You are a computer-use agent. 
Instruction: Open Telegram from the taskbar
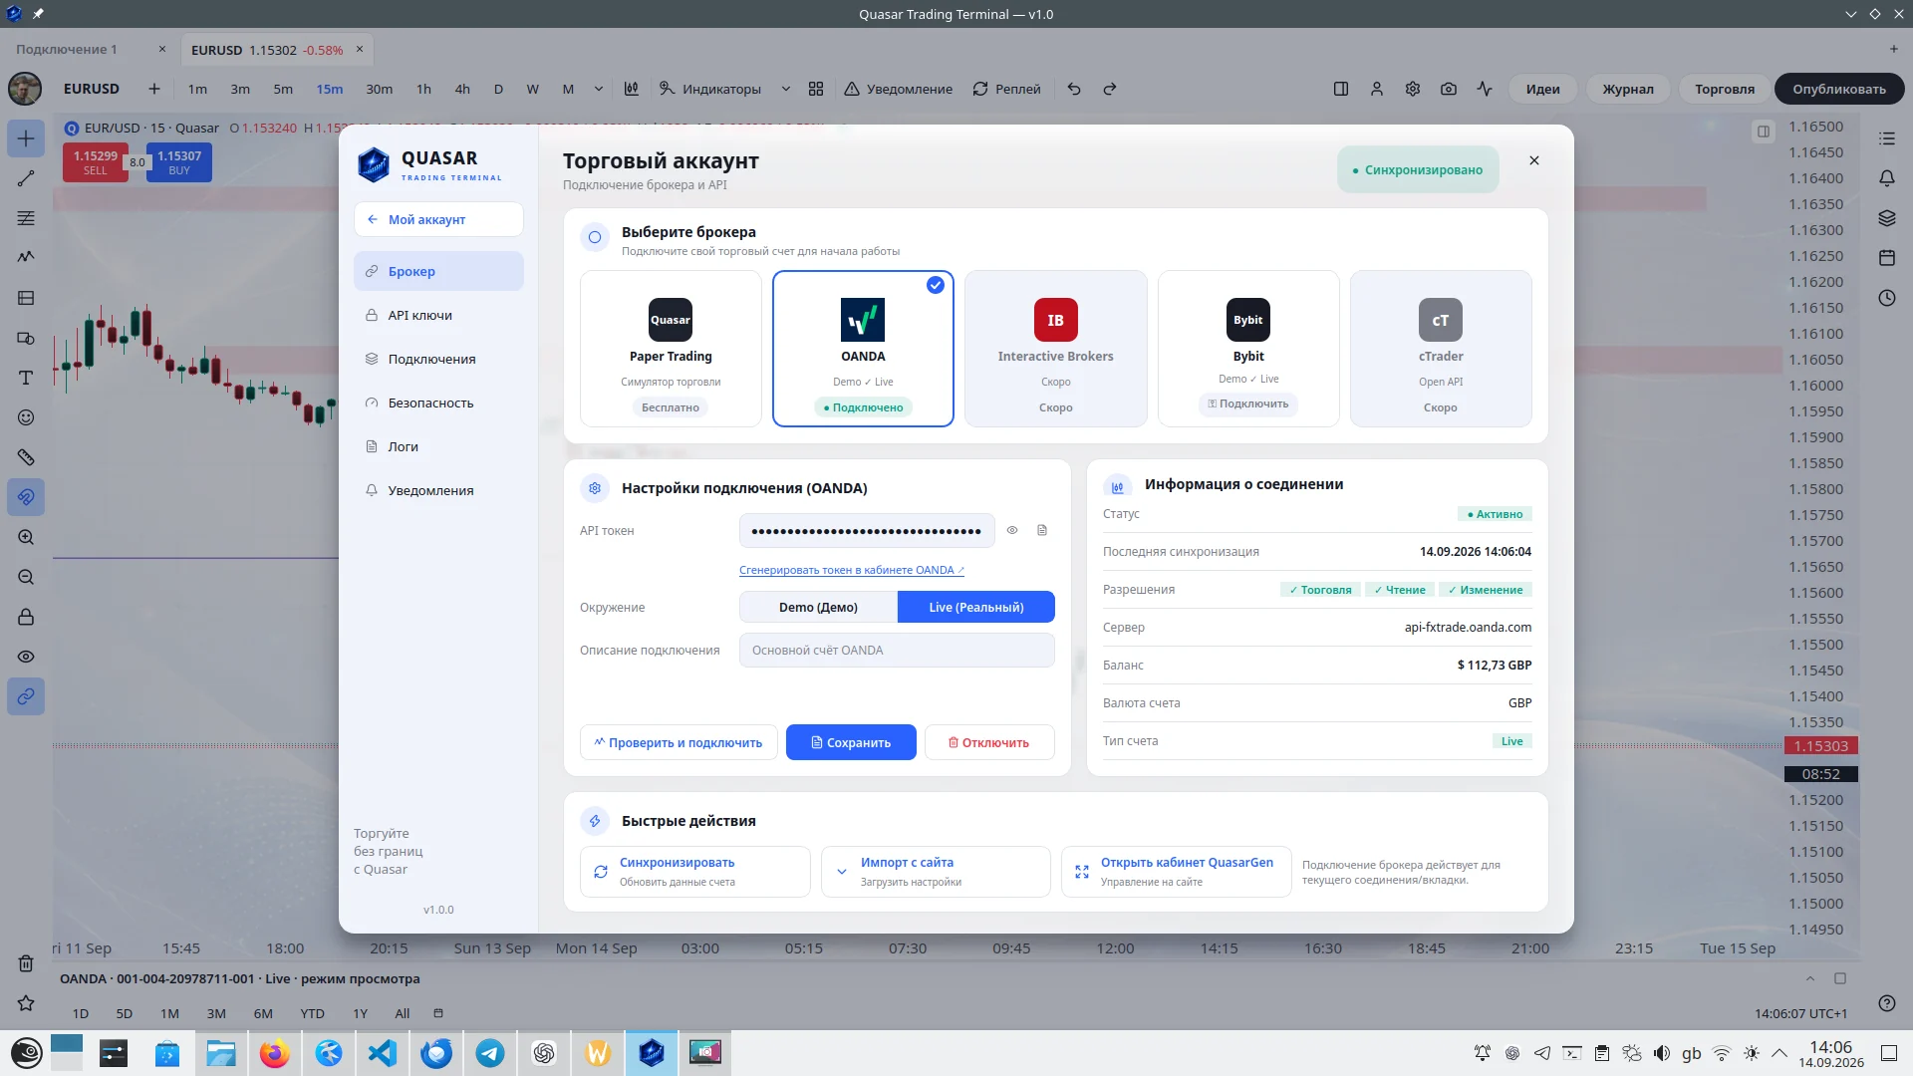coord(490,1053)
